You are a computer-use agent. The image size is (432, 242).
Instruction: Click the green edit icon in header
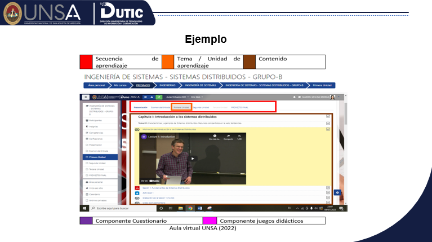(x=159, y=97)
